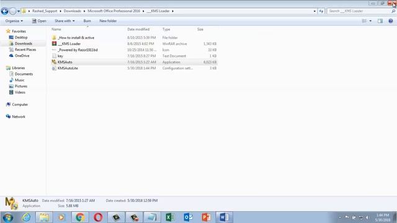This screenshot has width=397, height=223.
Task: Create a New folder from toolbar
Action: click(108, 21)
